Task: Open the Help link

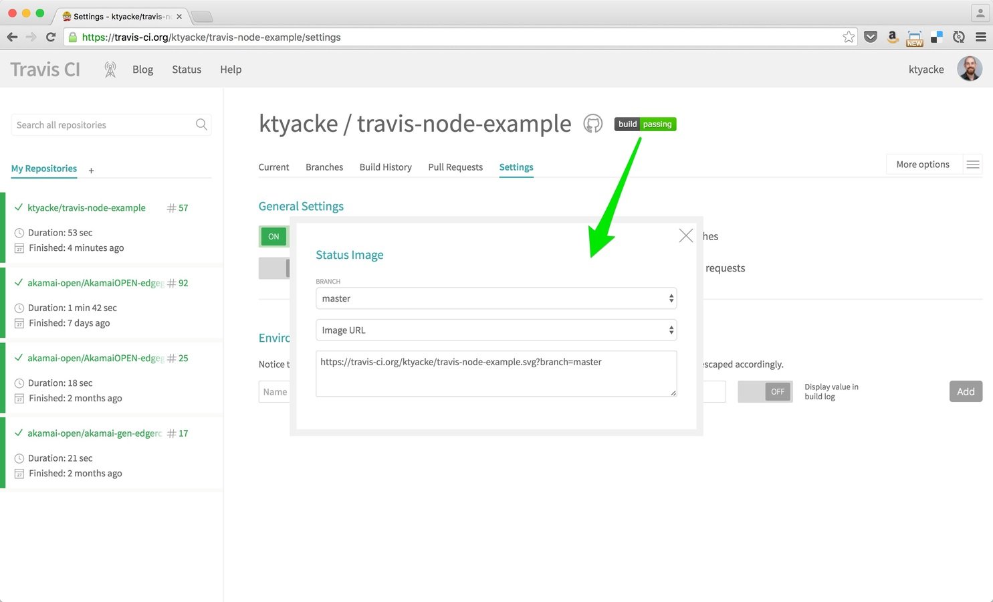Action: tap(231, 70)
